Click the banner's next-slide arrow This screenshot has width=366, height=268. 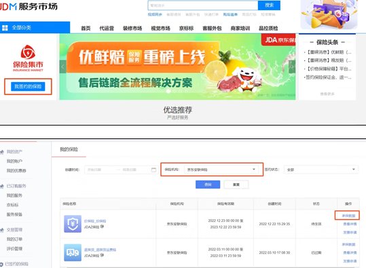(x=292, y=66)
